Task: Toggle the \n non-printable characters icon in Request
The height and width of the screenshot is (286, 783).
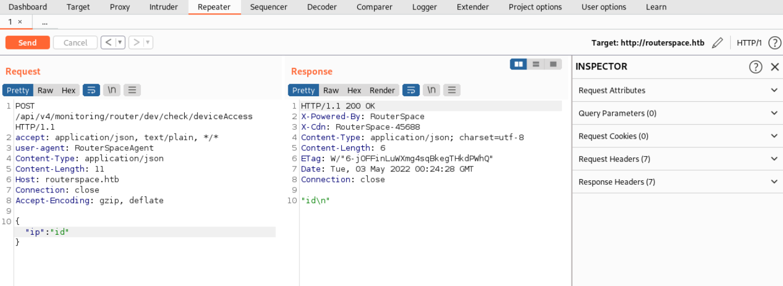Action: 112,90
